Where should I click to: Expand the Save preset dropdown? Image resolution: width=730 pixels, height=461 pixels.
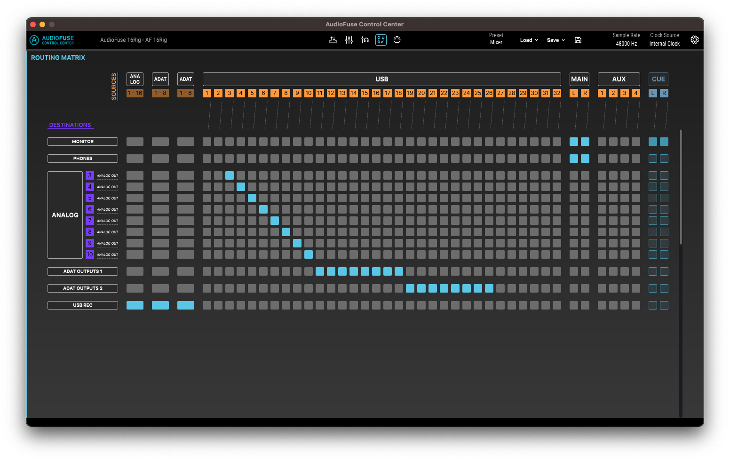556,40
